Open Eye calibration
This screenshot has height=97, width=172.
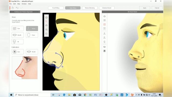[18, 52]
